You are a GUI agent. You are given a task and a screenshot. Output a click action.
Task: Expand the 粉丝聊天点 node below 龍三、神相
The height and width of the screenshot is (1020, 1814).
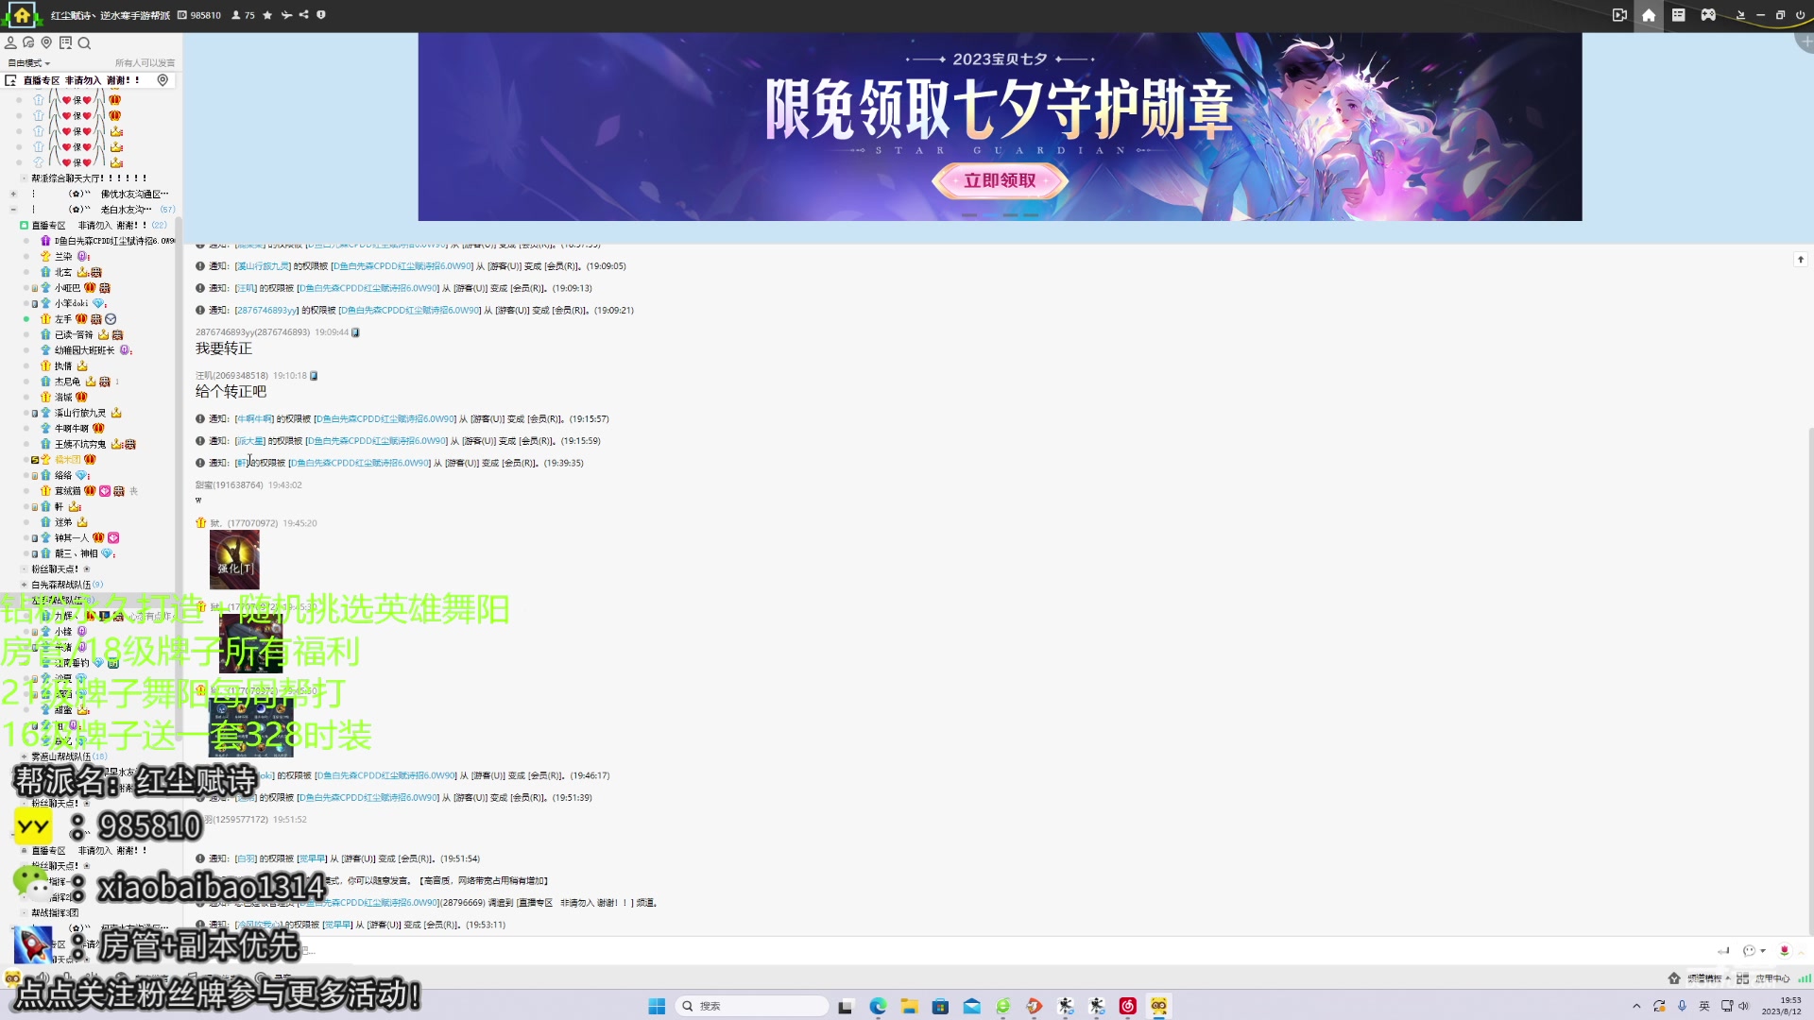click(25, 569)
